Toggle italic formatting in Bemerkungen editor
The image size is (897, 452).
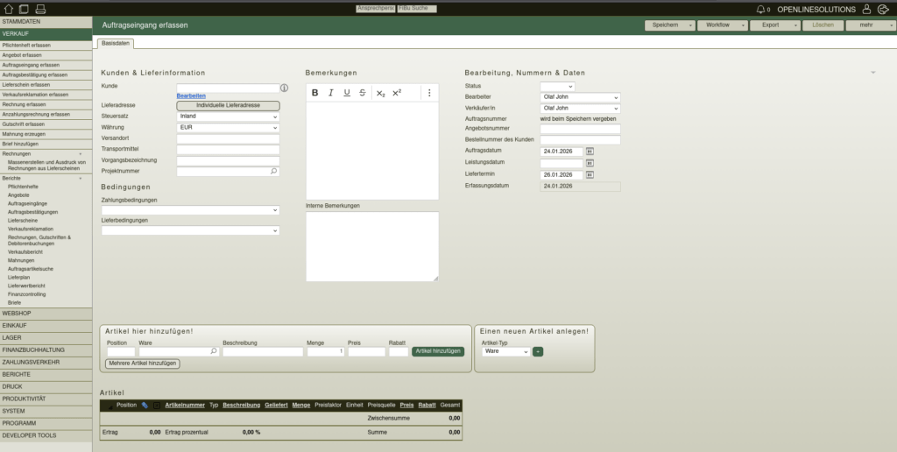tap(331, 93)
